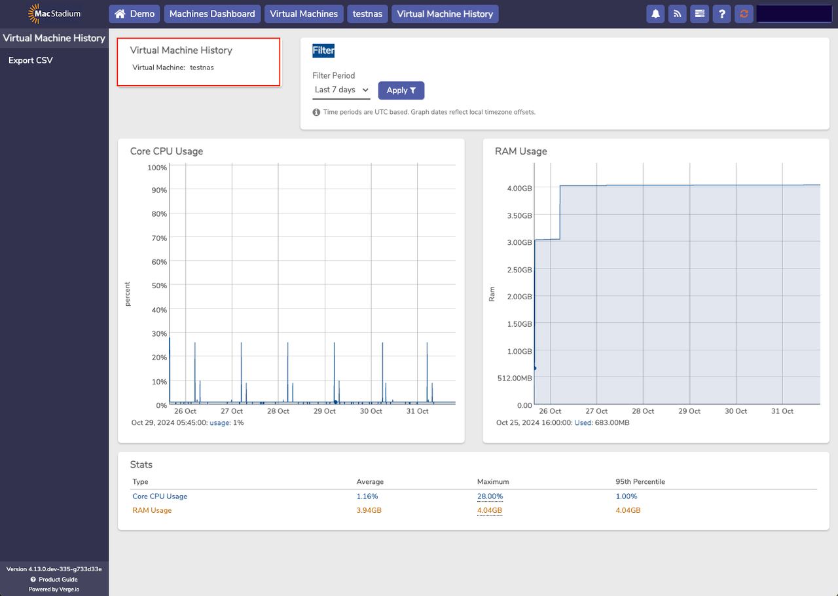This screenshot has width=838, height=596.
Task: Click the 4.04GB maximum RAM value
Action: (x=490, y=510)
